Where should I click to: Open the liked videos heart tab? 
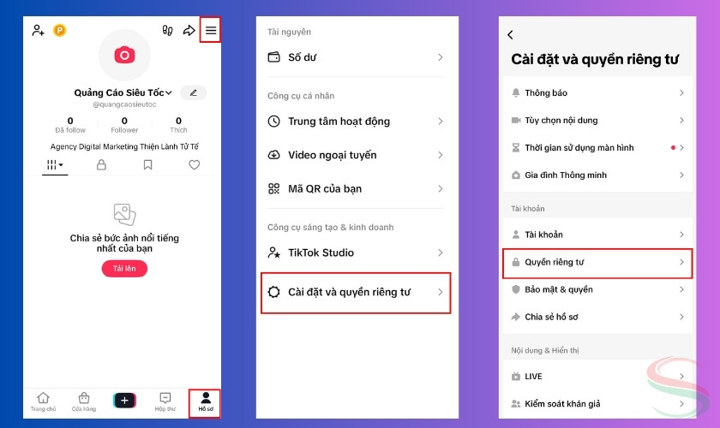pos(195,164)
